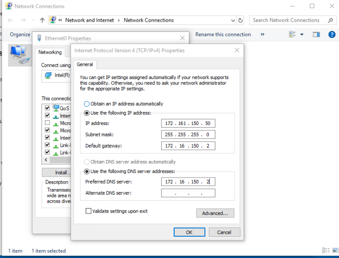339x258 pixels.
Task: Switch to large icons view in status bar
Action: coord(333,251)
